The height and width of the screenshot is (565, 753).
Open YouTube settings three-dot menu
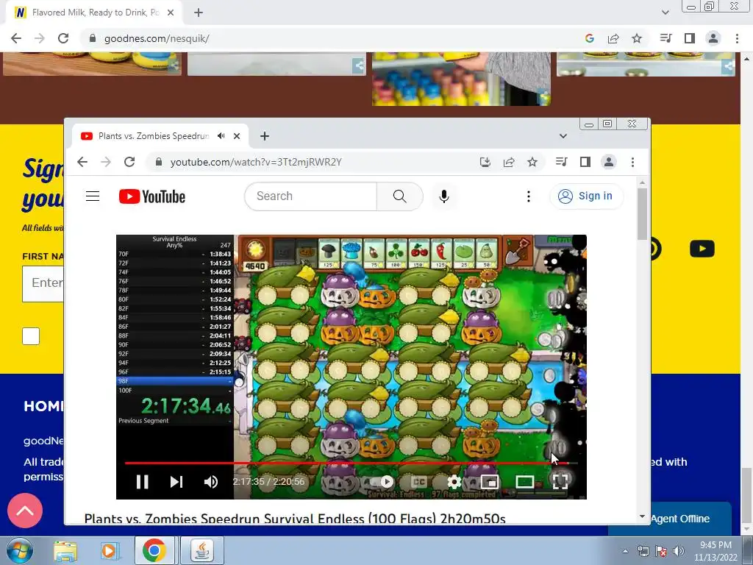coord(528,196)
